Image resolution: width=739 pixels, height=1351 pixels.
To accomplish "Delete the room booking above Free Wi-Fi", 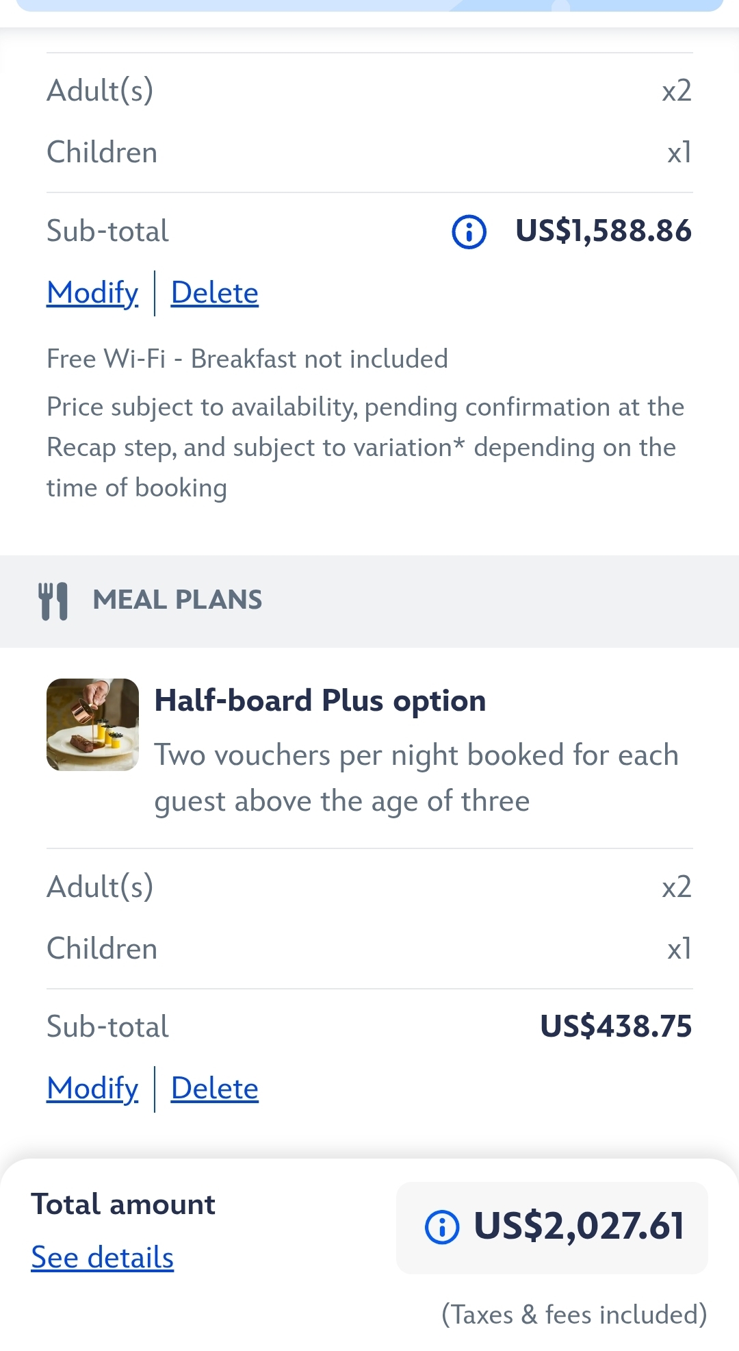I will coord(214,293).
